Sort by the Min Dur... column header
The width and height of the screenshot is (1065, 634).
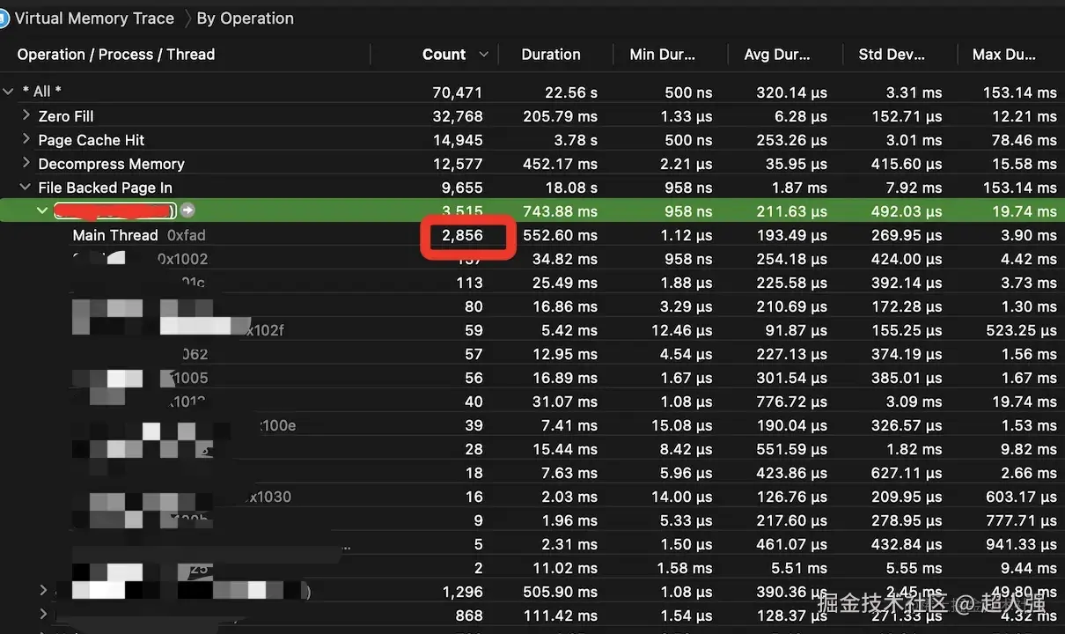662,55
